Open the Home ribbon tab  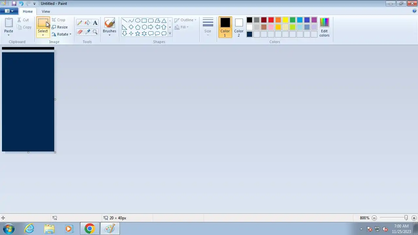28,11
